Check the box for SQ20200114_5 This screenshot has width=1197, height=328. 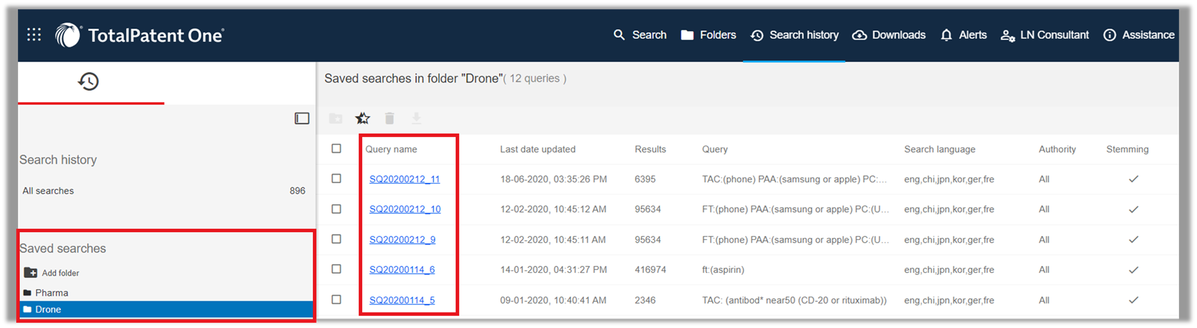336,299
